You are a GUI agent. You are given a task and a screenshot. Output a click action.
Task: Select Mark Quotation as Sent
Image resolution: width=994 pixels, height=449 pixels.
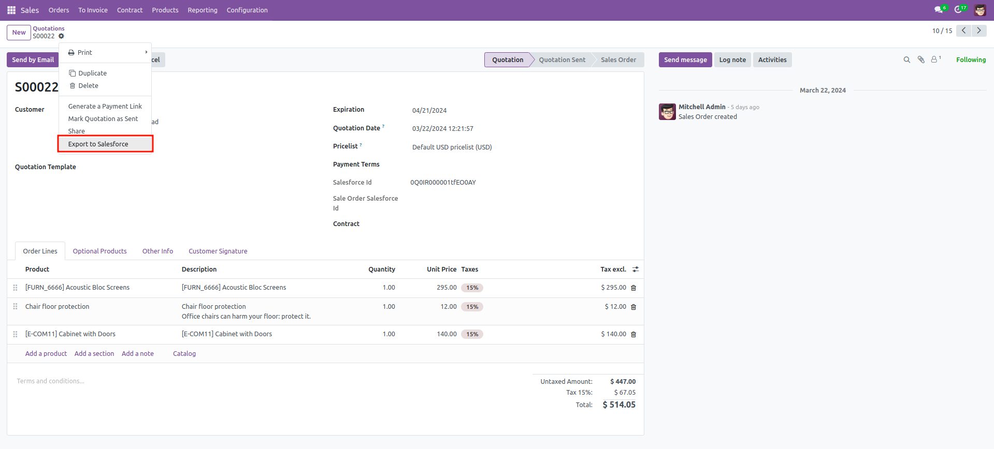105,119
